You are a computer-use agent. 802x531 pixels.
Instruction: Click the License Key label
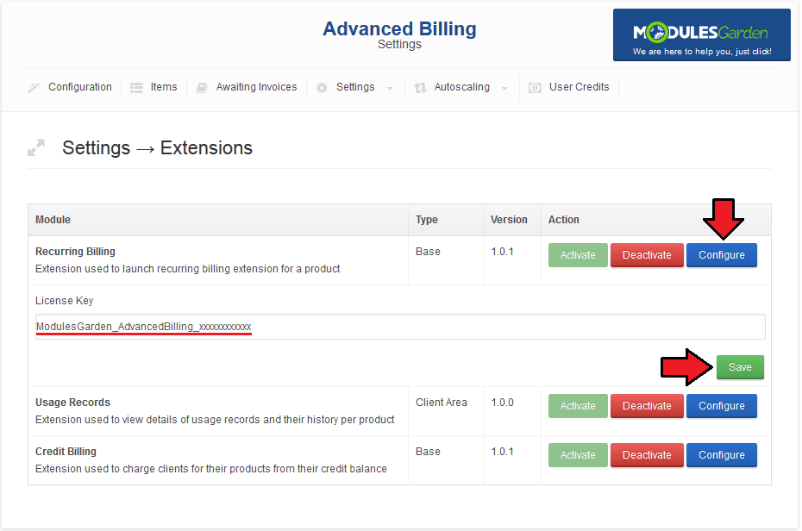point(65,301)
